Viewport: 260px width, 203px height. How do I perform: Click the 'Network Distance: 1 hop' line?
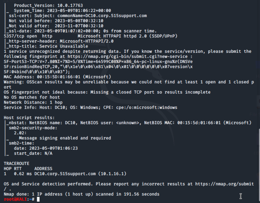point(33,102)
